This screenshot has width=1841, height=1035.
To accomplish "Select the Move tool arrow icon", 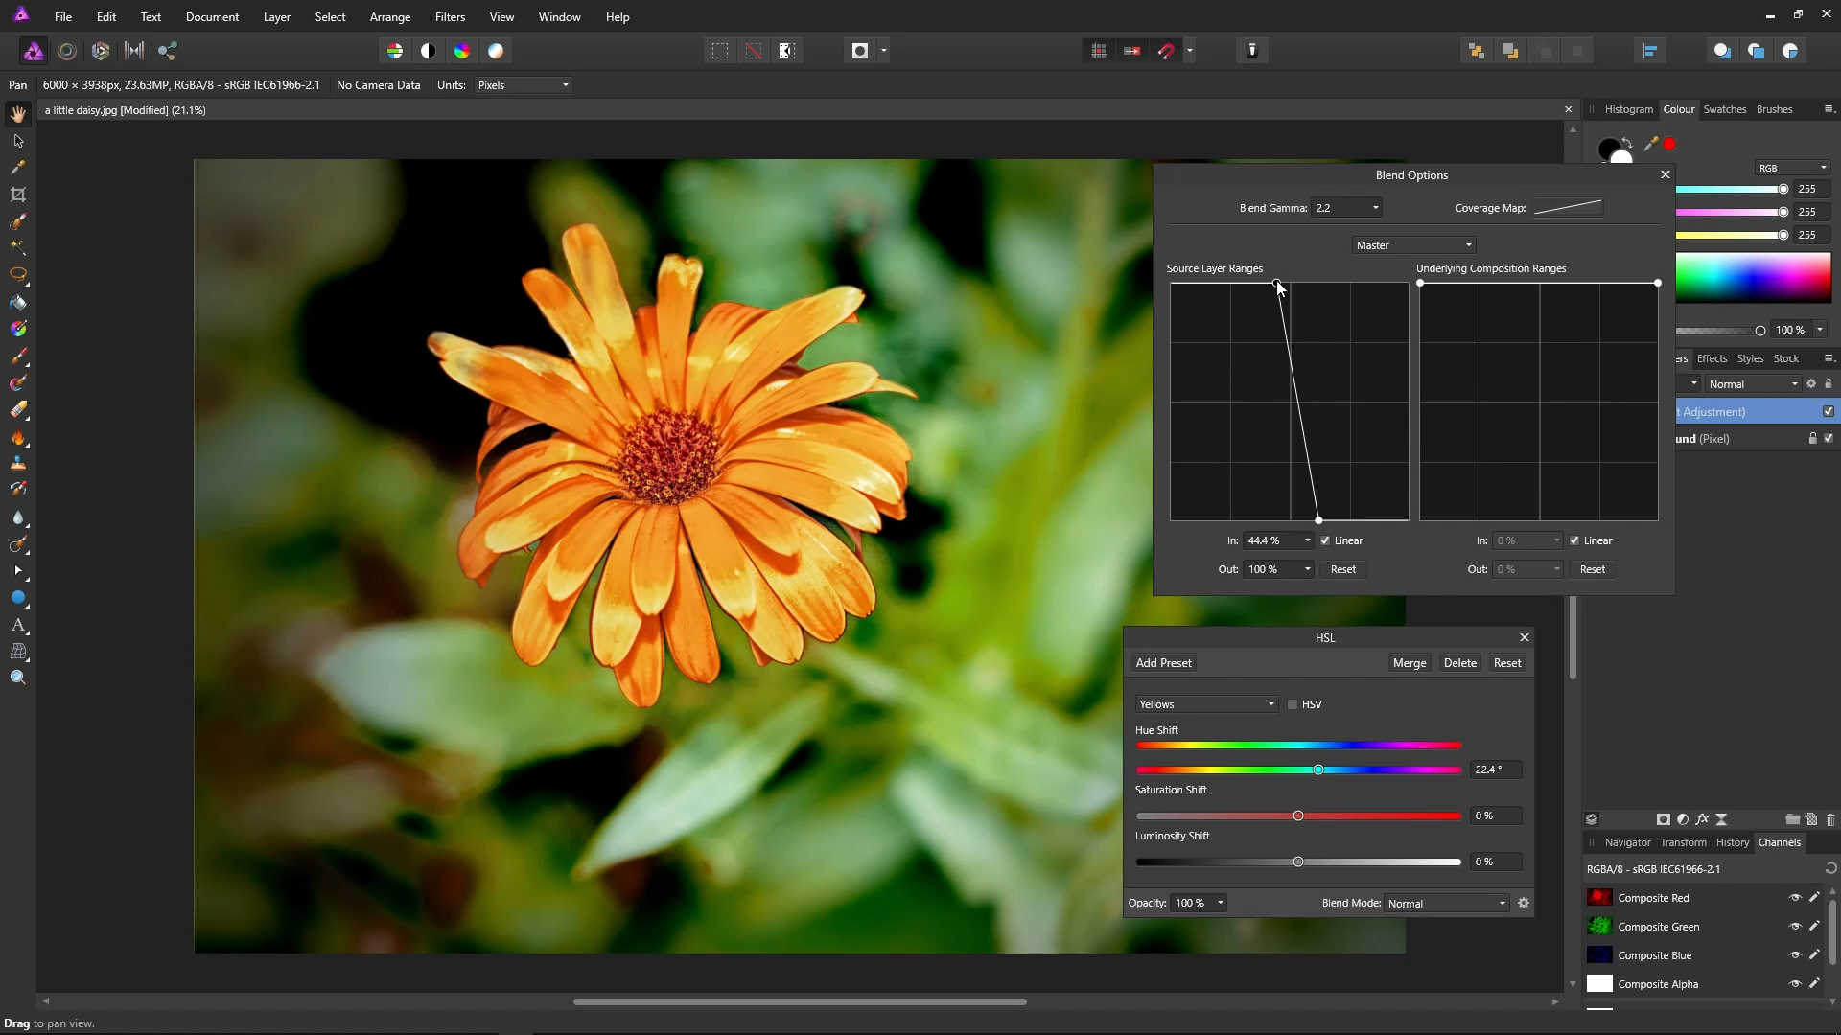I will (x=18, y=141).
